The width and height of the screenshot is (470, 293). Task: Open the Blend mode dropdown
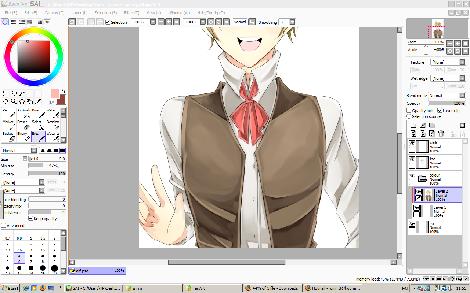(x=463, y=96)
